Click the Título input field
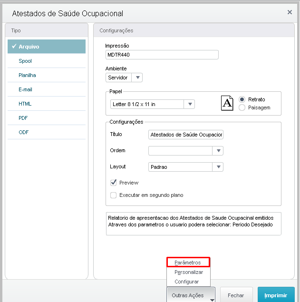 (186, 135)
